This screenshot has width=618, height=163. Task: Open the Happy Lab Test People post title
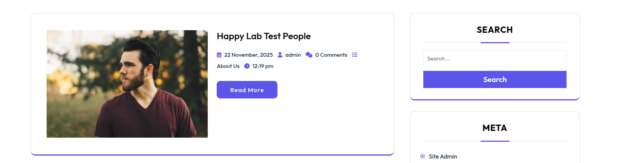point(264,36)
